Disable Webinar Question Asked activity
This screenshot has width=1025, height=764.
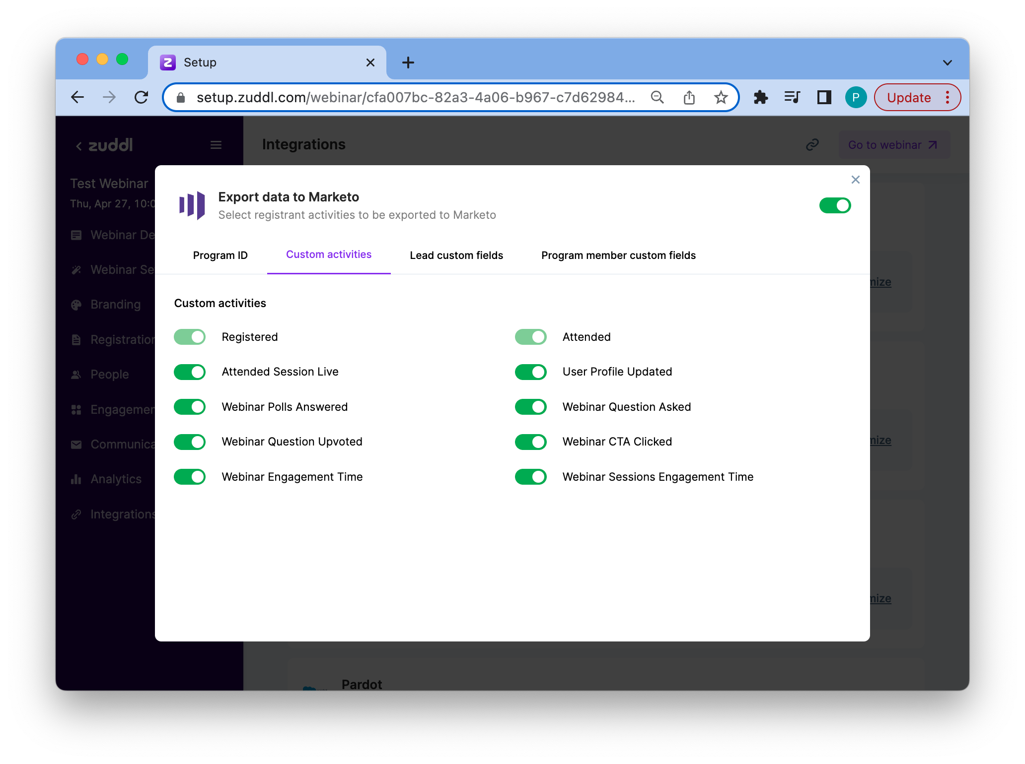tap(530, 407)
